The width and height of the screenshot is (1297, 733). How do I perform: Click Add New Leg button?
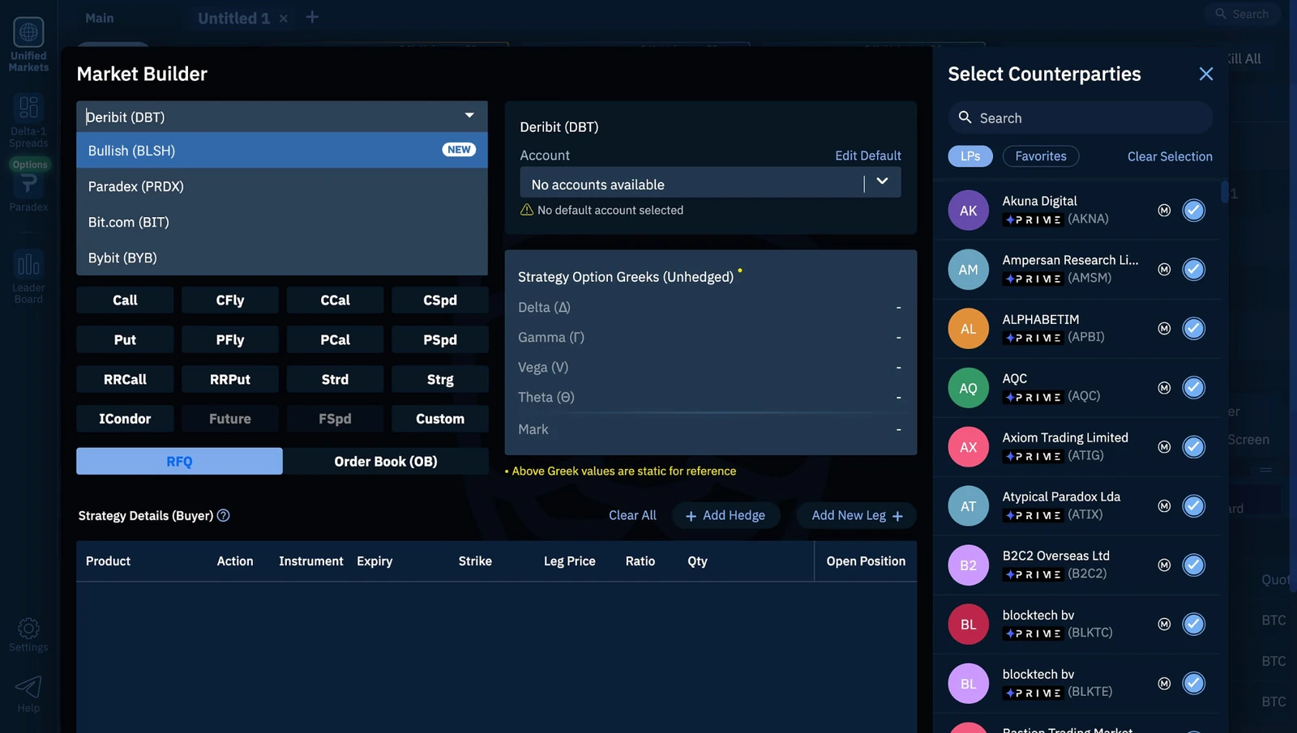tap(857, 515)
